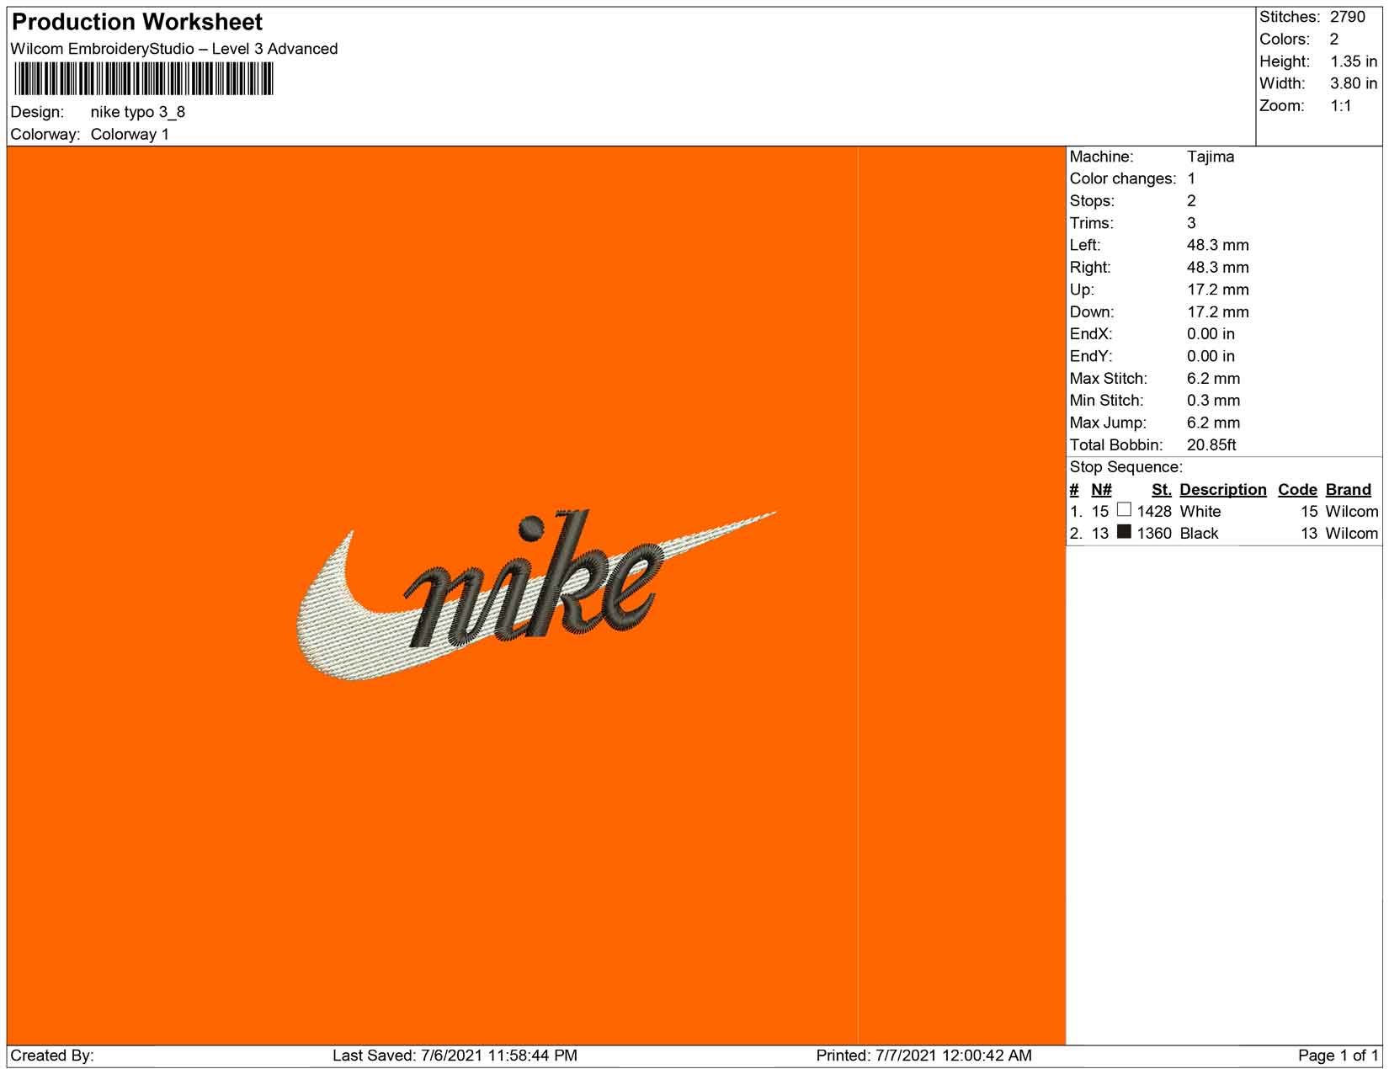Click the 'Stitches:' label

[x=1289, y=17]
